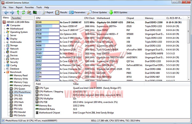Screen dimensions: 192x124
Task: Check for Driver Updates
Action: tap(97, 12)
